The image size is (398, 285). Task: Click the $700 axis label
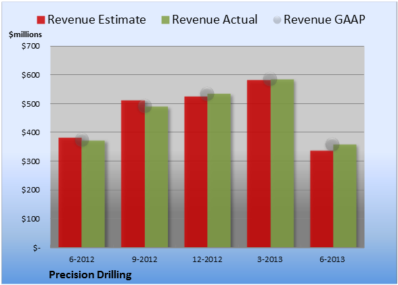point(30,46)
